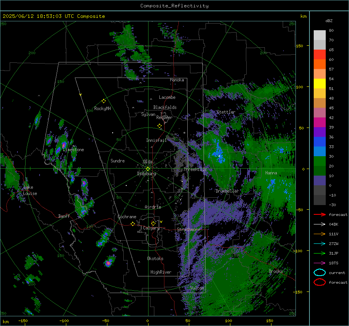This screenshot has width=349, height=326.
Task: Click the Blackfalds label
Action: click(x=165, y=107)
